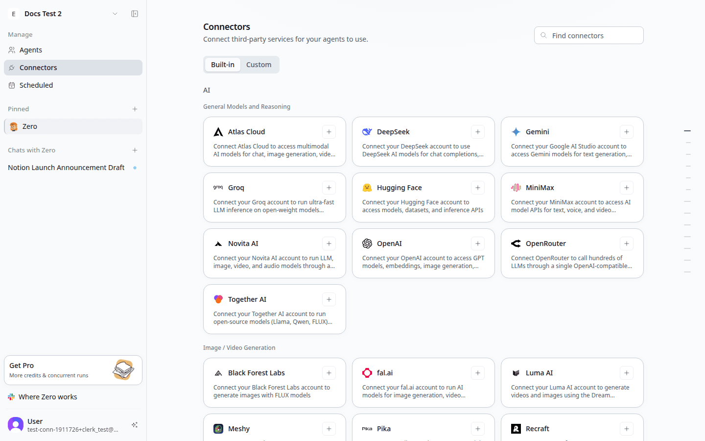Add the fal.ai connector
This screenshot has width=705, height=441.
(478, 373)
